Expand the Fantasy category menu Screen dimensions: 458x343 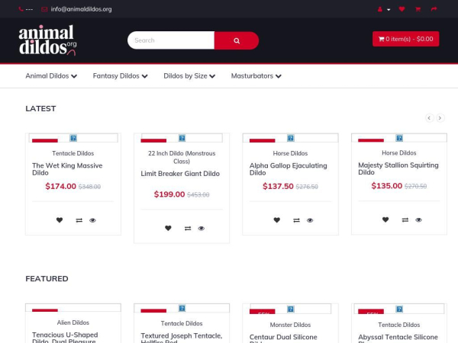[120, 76]
